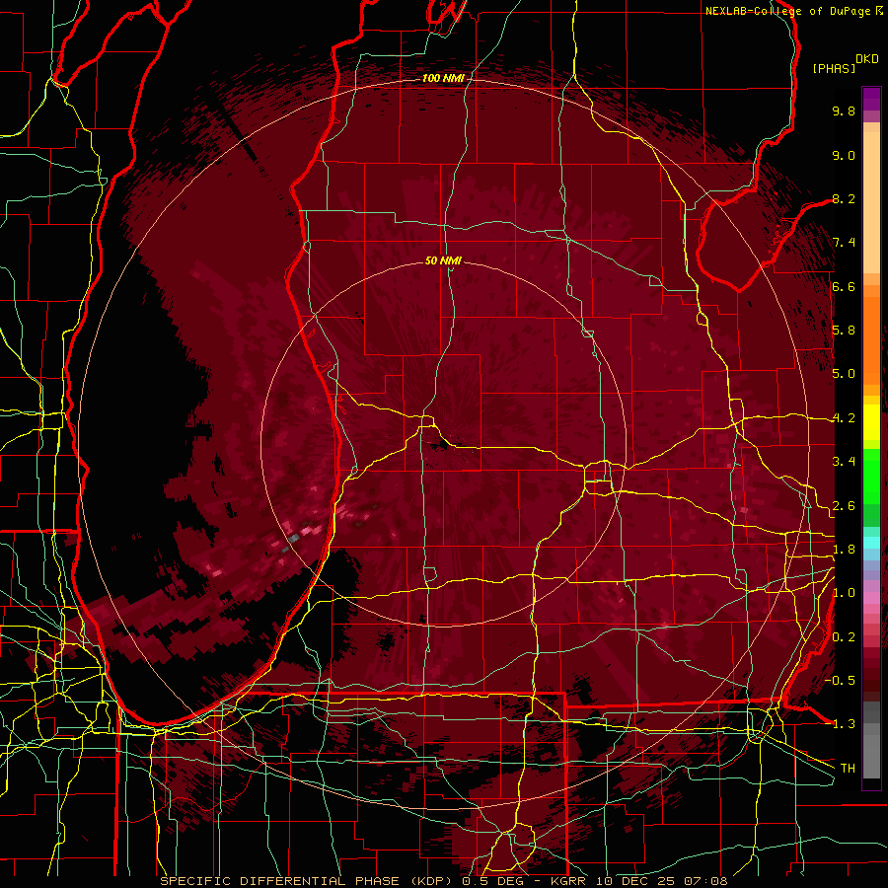
Task: Pick the 5.0 scale value
Action: (844, 374)
